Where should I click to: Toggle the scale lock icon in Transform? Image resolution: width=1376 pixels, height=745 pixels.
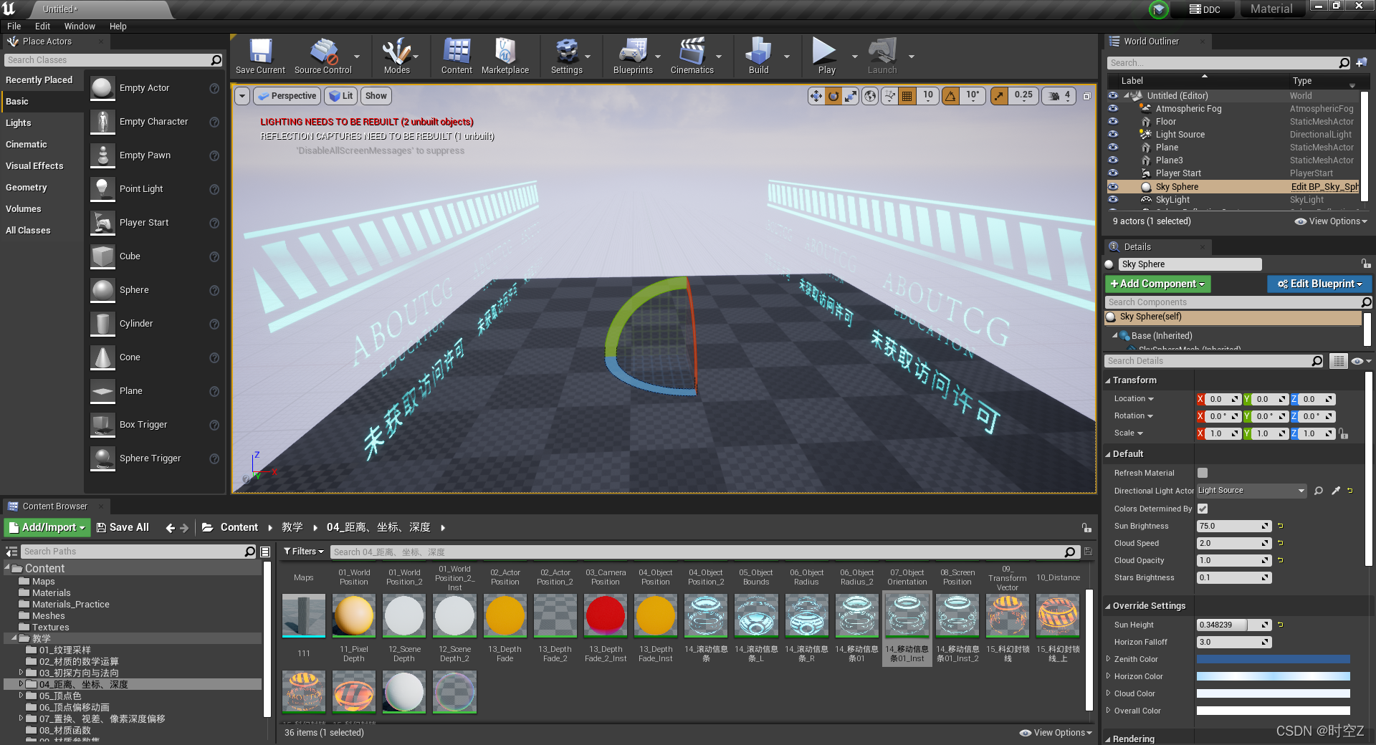pyautogui.click(x=1344, y=433)
